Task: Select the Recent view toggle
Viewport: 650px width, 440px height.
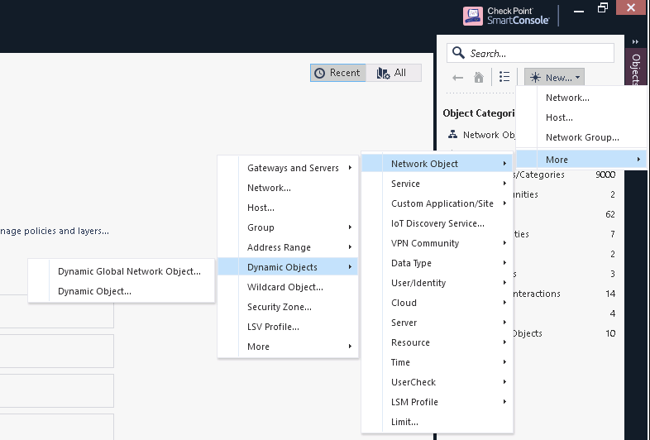Action: pyautogui.click(x=338, y=73)
